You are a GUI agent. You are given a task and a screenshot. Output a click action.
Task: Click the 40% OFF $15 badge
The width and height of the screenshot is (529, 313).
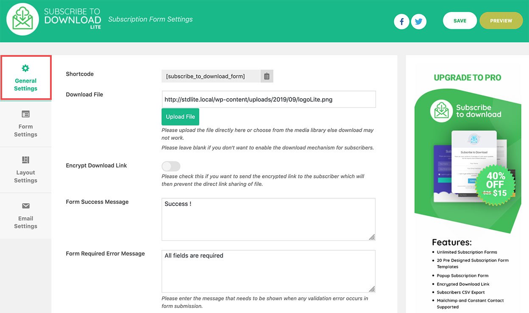(x=495, y=184)
